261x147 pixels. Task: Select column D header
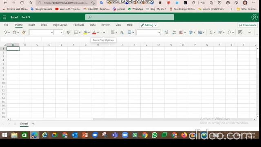coord(49,45)
